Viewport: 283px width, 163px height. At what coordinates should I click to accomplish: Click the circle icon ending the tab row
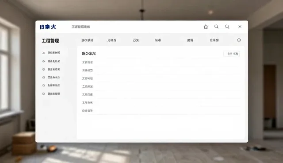[x=239, y=40]
